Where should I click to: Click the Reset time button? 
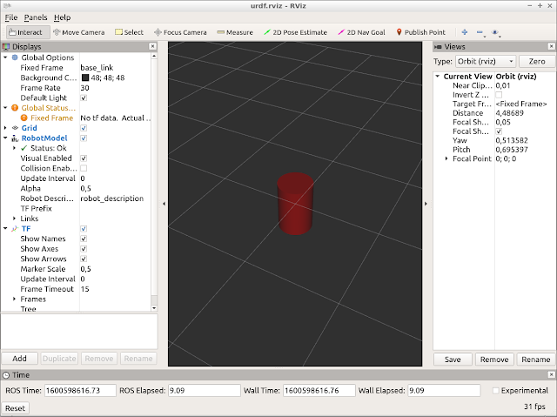[16, 408]
